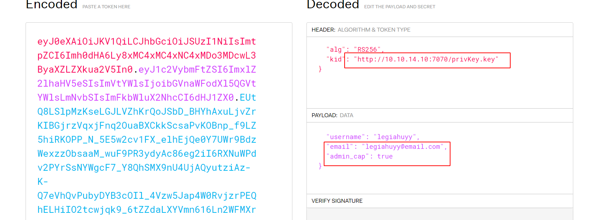This screenshot has height=220, width=610.
Task: Click the "kid" key in the header JSON
Action: point(336,59)
